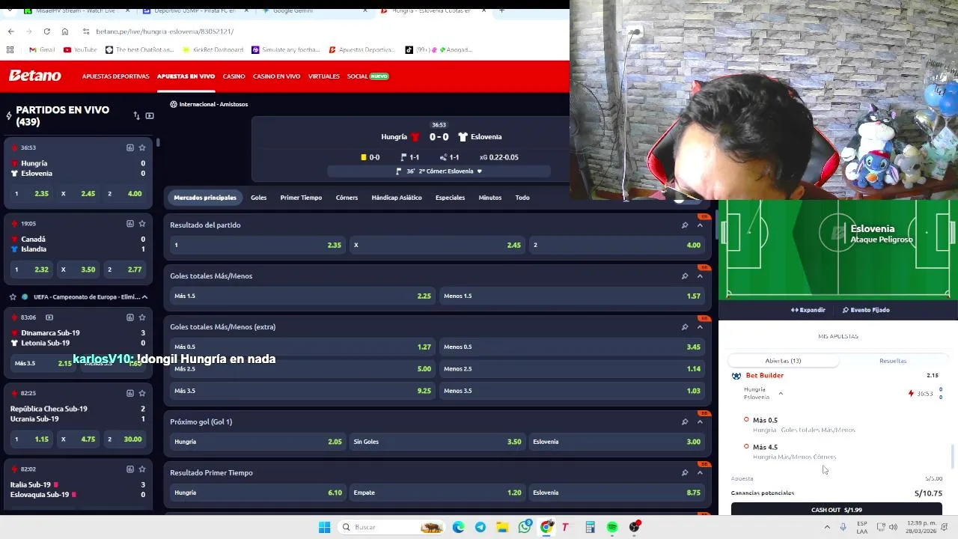958x539 pixels.
Task: Click browser address bar URL
Action: pyautogui.click(x=165, y=31)
